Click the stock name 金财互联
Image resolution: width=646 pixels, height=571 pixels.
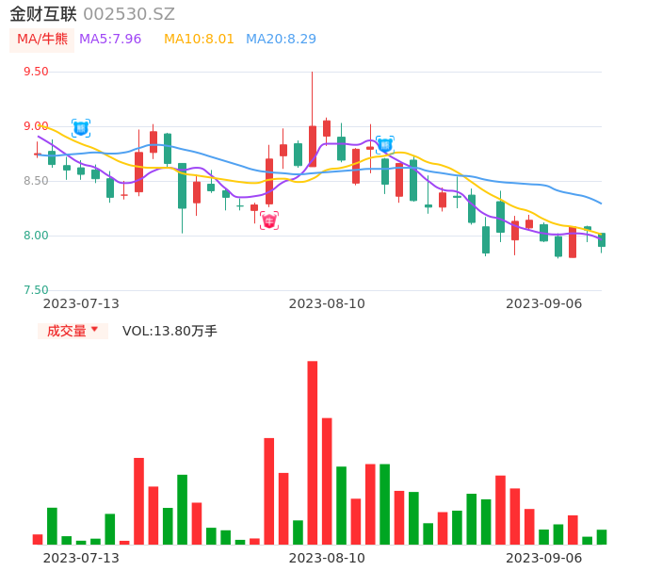coord(43,14)
